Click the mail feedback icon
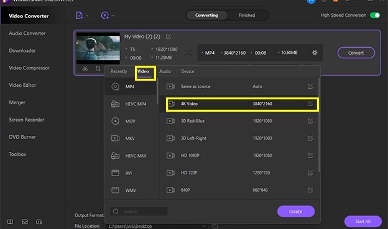The image size is (388, 229). [x=25, y=222]
